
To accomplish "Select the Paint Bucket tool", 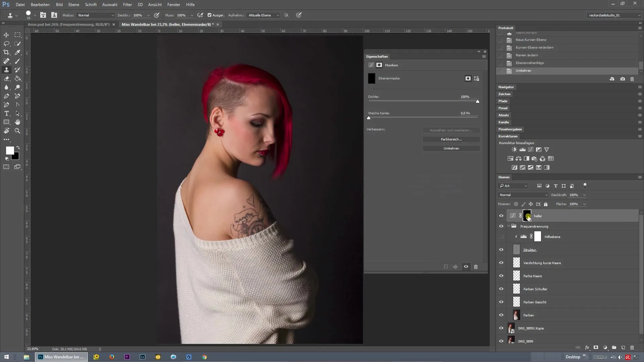I will click(17, 78).
